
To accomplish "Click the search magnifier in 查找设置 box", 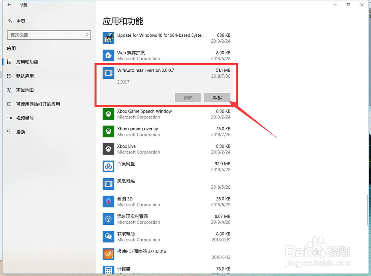I will click(86, 35).
